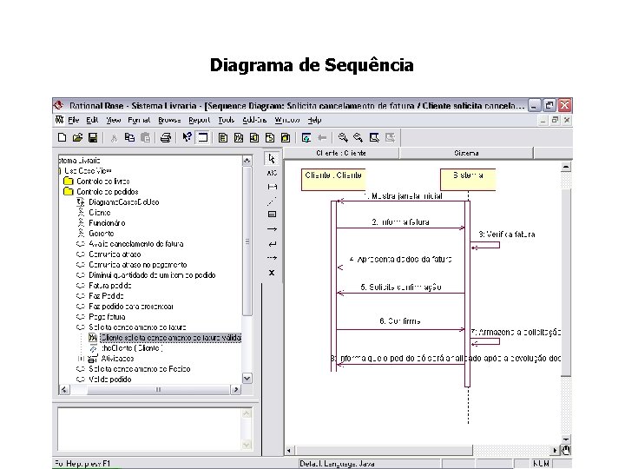
Task: Click the '2: Informa fatura' message label
Action: [x=400, y=222]
